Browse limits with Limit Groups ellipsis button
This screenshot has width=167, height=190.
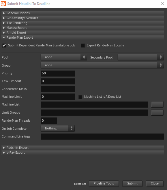[x=157, y=112]
